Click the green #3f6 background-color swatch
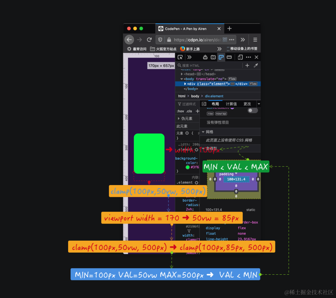This screenshot has width=336, height=298. click(188, 167)
